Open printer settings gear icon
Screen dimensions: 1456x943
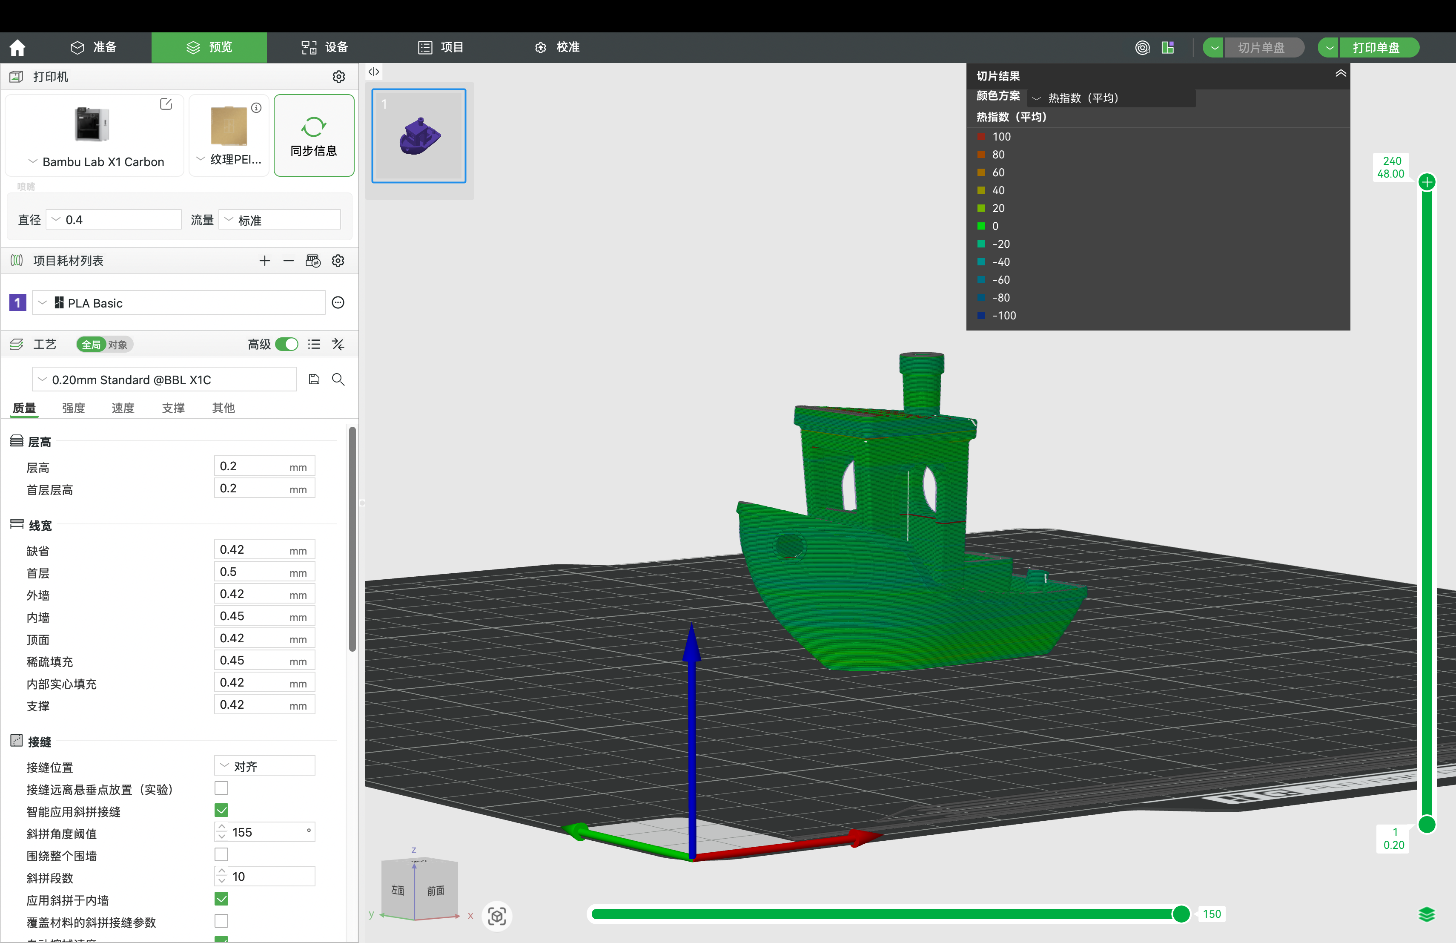(x=338, y=77)
